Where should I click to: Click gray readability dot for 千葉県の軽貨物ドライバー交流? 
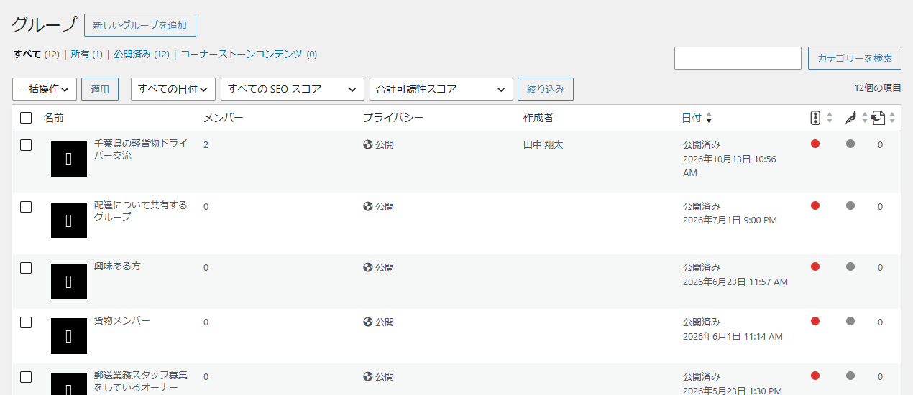pyautogui.click(x=850, y=144)
